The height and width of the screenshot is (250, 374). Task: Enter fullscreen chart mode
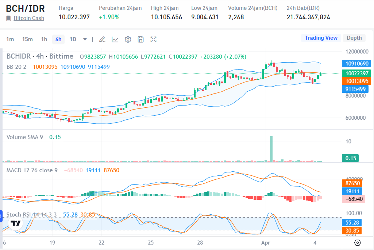pyautogui.click(x=153, y=39)
